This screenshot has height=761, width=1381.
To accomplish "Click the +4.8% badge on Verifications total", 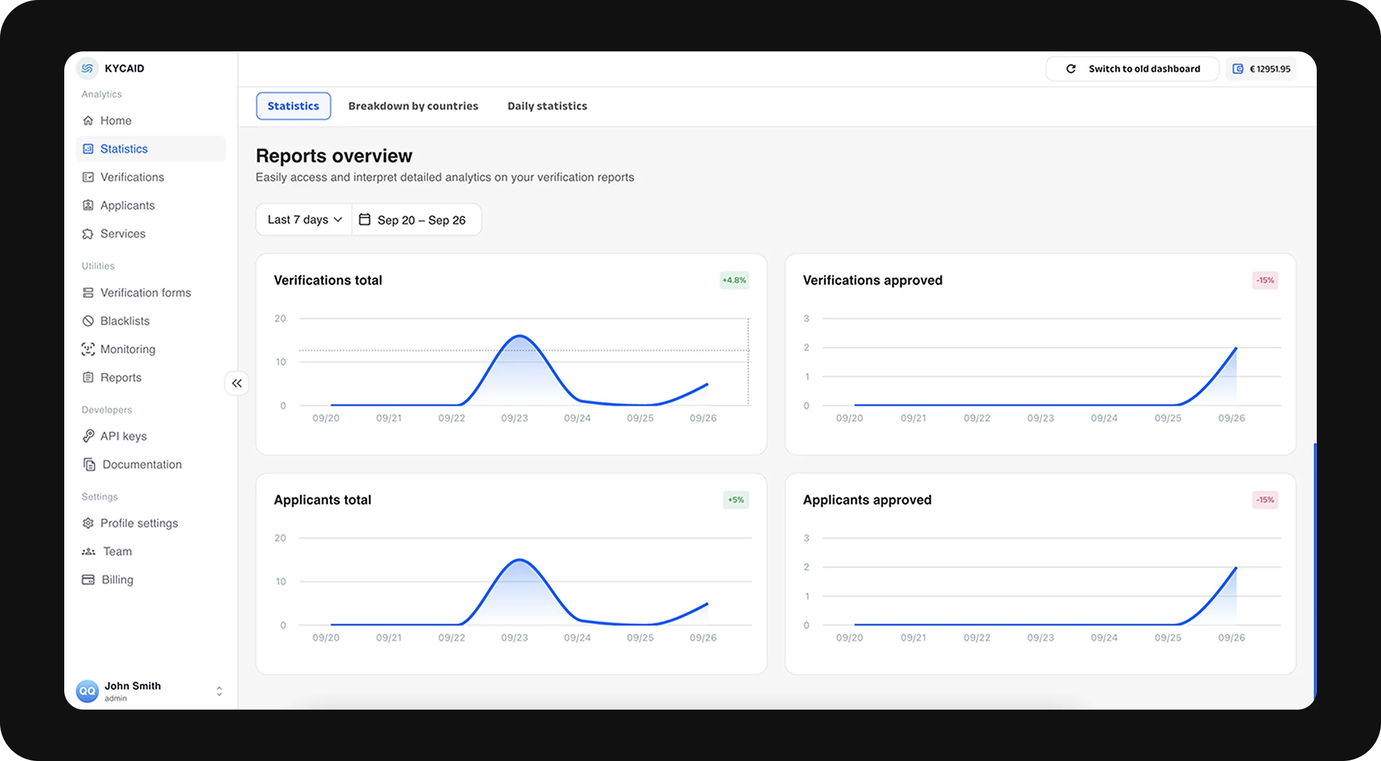I will pos(734,280).
